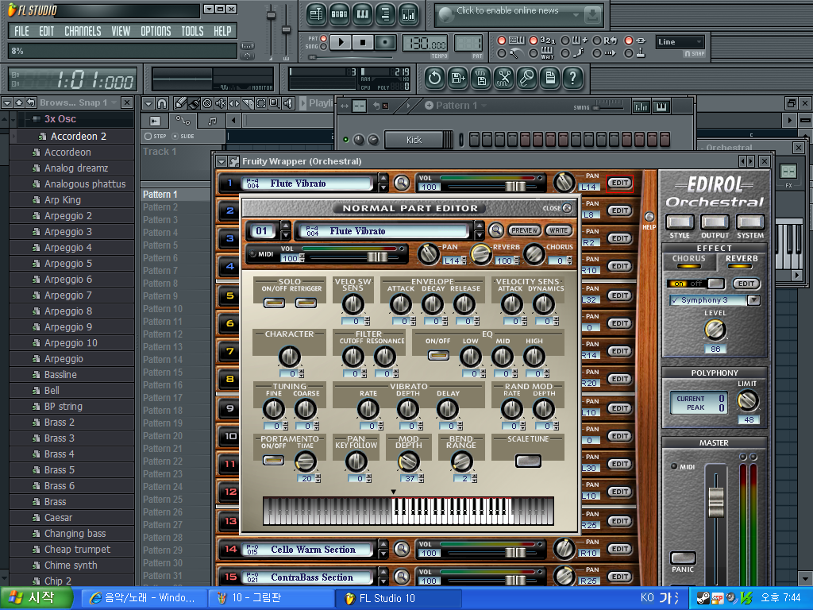Click the save new version button

click(458, 79)
